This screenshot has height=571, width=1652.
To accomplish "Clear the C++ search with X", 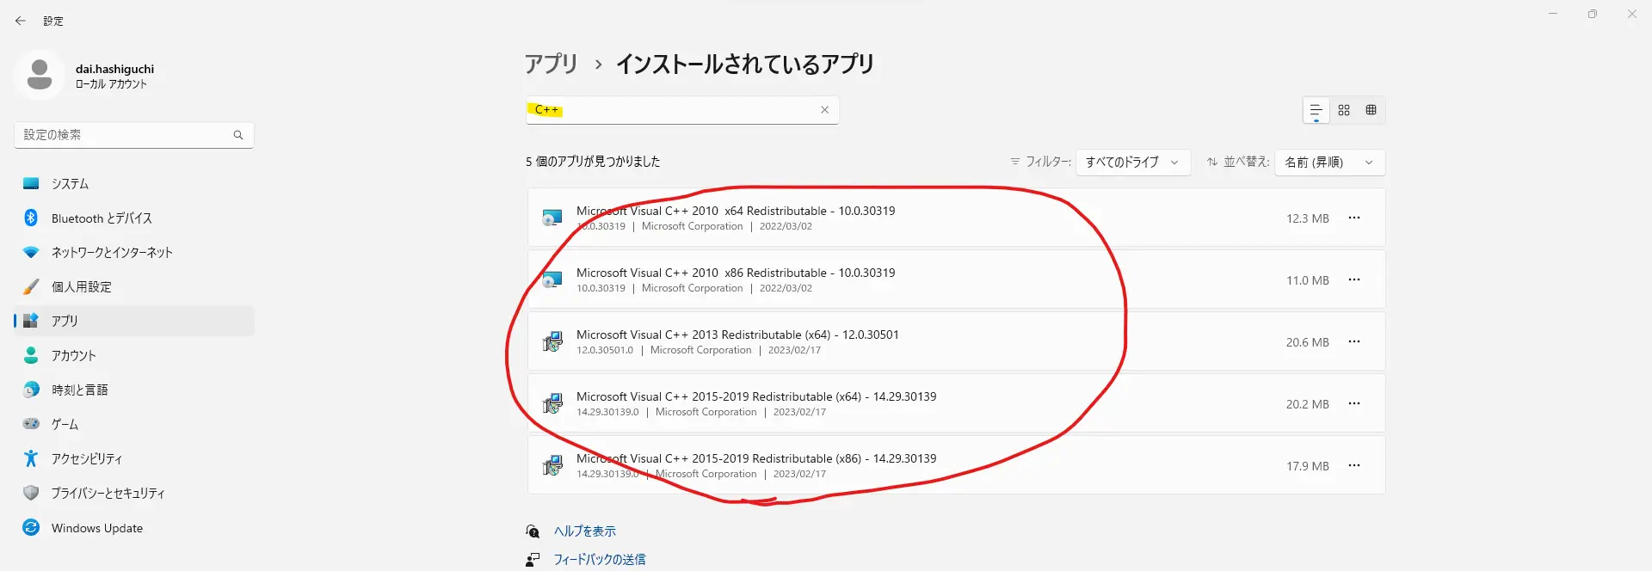I will (x=824, y=110).
